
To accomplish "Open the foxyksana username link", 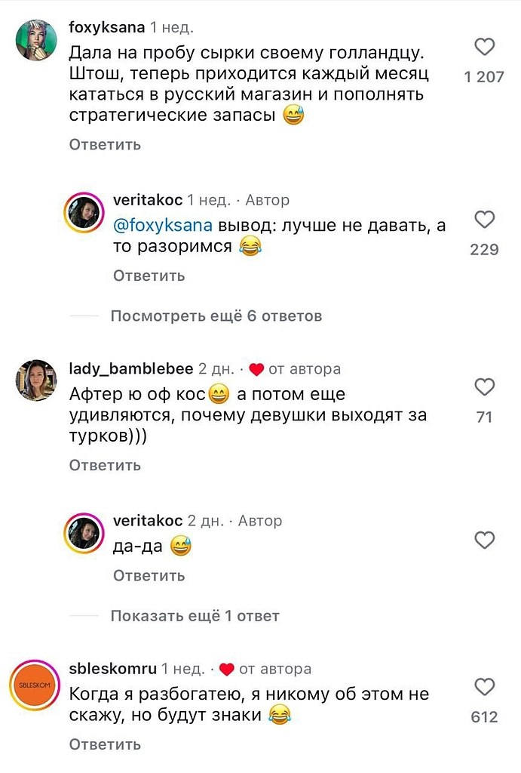I will pyautogui.click(x=106, y=28).
